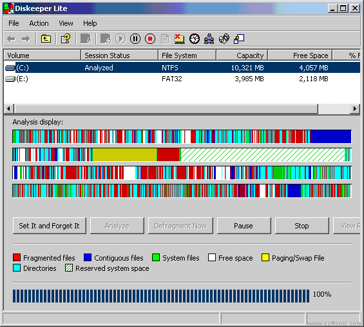
Task: Click the green System files legend swatch
Action: pyautogui.click(x=156, y=257)
